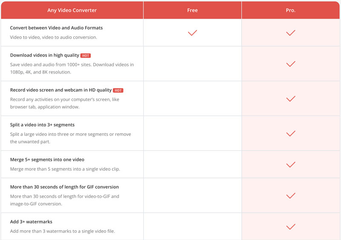Screen dimensions: 341x240
Task: Click the Pro checkmark for GIF conversion length
Action: (291, 195)
